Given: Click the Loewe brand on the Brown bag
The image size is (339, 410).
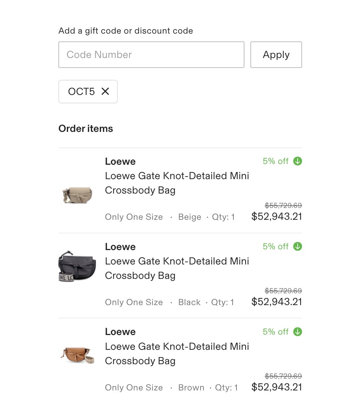Looking at the screenshot, I should pos(120,332).
